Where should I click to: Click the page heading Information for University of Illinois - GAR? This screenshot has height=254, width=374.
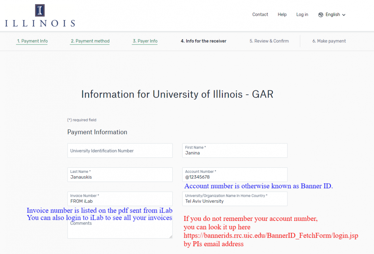(177, 94)
